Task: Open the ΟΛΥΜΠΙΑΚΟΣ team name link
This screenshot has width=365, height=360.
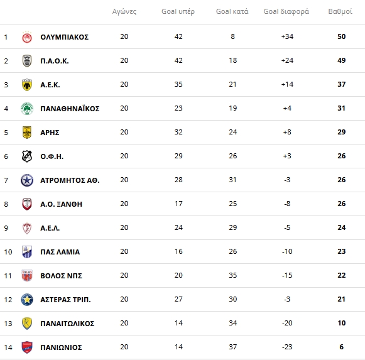Action: (x=65, y=37)
